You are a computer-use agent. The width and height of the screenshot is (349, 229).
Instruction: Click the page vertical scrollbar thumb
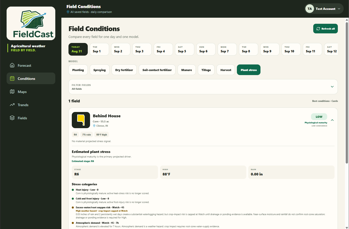coord(347,92)
